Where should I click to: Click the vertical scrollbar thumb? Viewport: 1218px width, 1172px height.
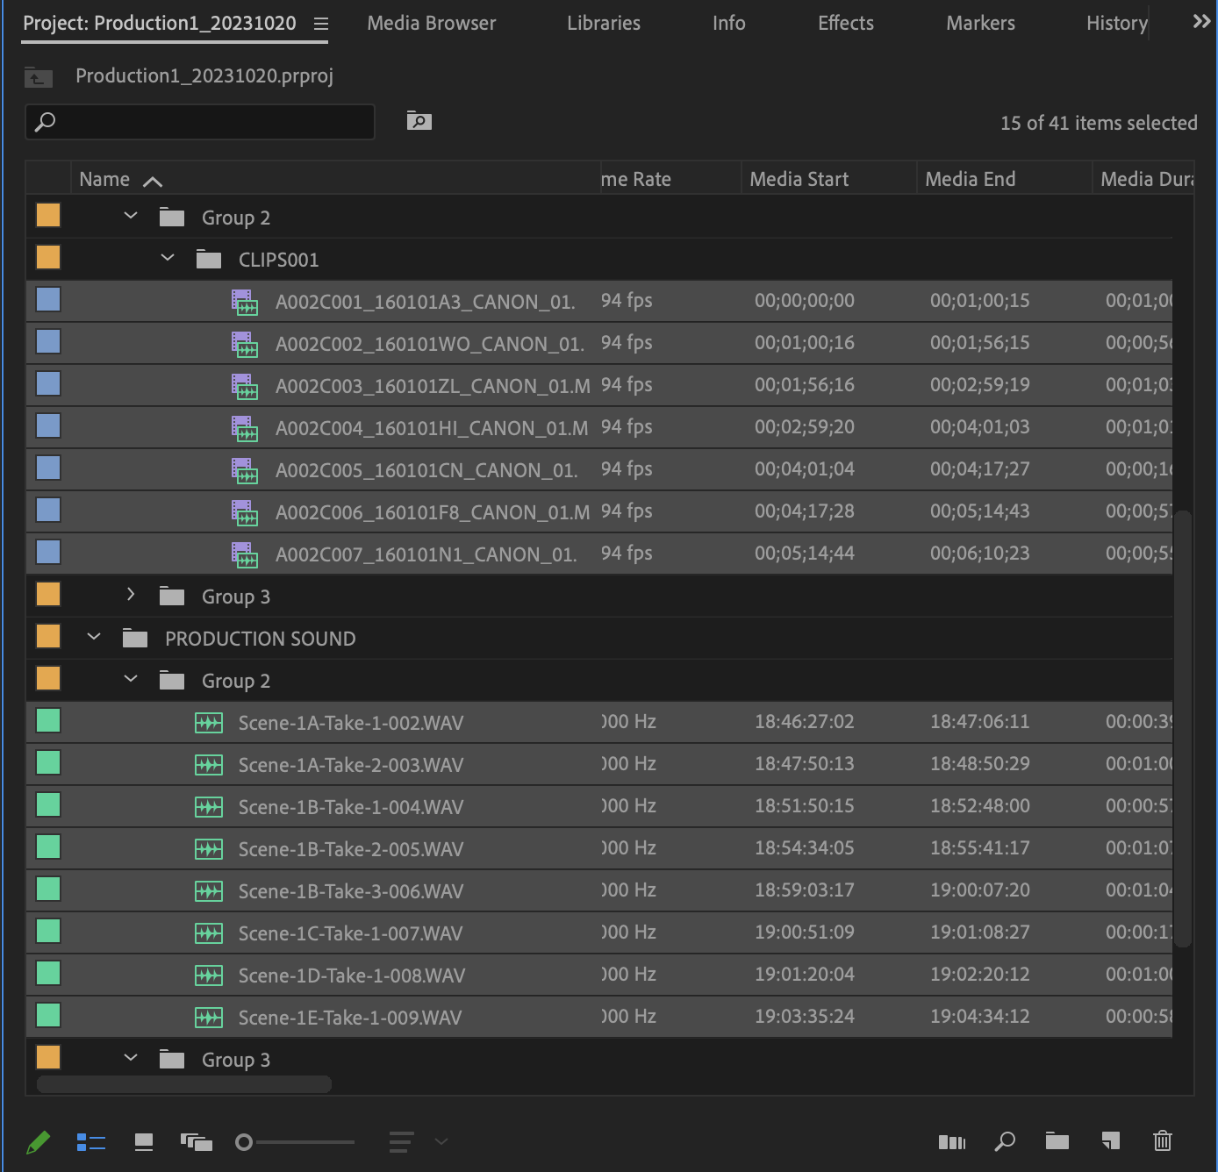pos(1184,728)
